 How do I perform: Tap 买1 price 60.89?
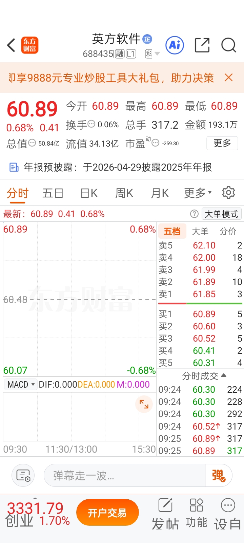click(x=204, y=314)
